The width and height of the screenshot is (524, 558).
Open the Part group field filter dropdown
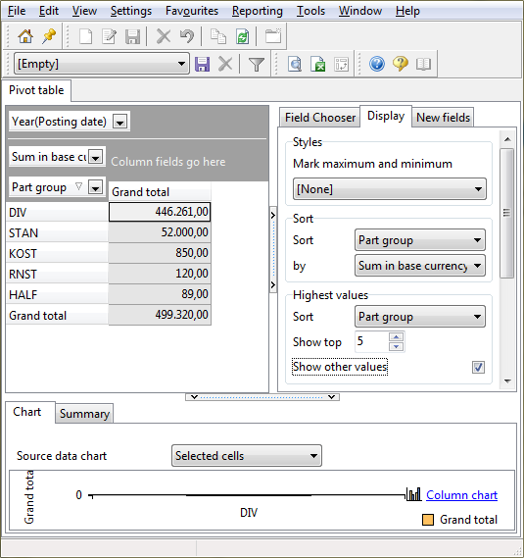point(96,187)
